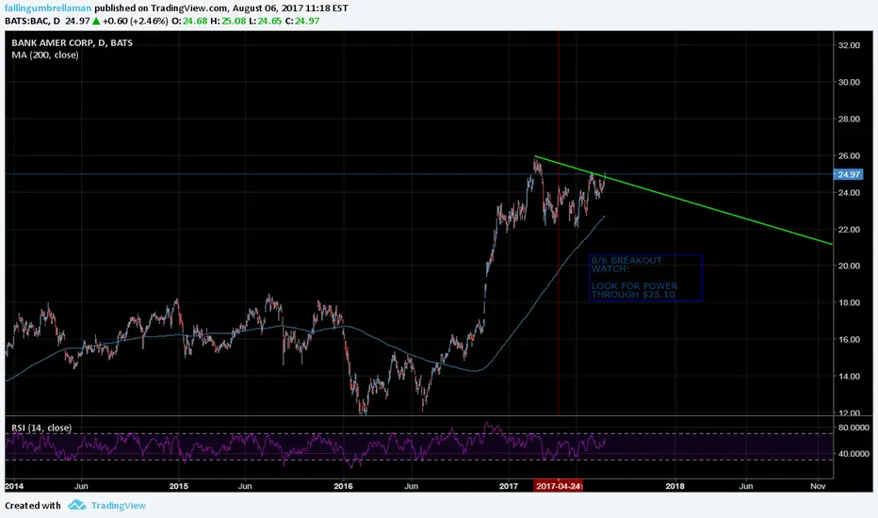This screenshot has width=878, height=518.
Task: Click the H:25.08 high value in header
Action: click(x=228, y=22)
